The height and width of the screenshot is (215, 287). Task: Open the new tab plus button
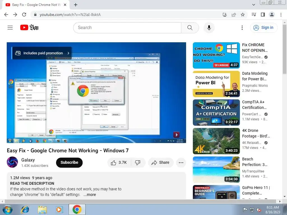(x=76, y=5)
